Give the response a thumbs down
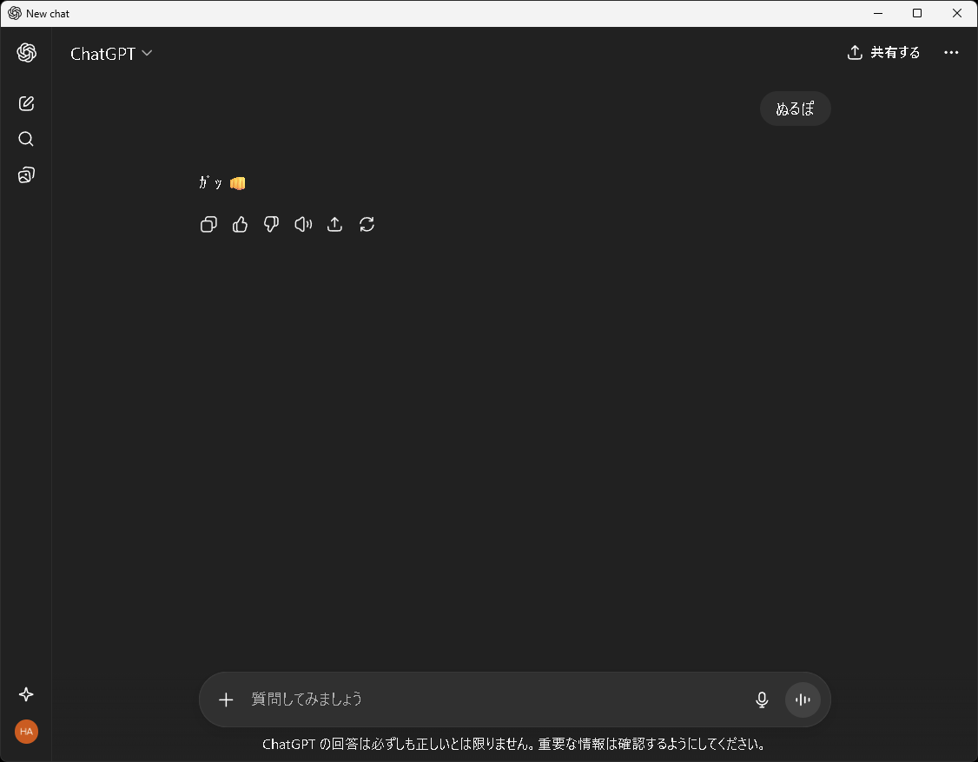 click(271, 224)
